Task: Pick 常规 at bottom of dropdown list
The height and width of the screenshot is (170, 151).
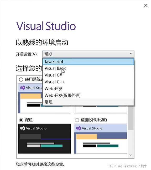Action: click(x=88, y=102)
